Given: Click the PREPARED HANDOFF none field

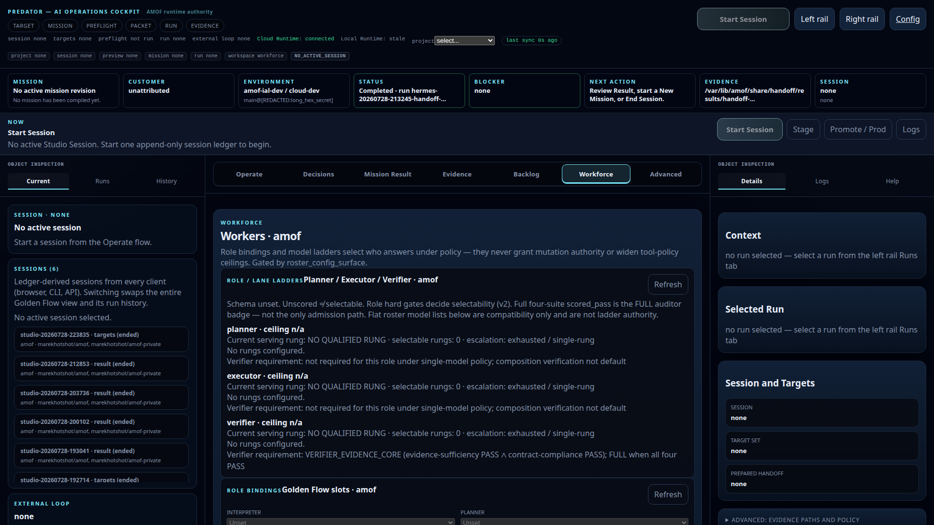Looking at the screenshot, I should coord(822,479).
